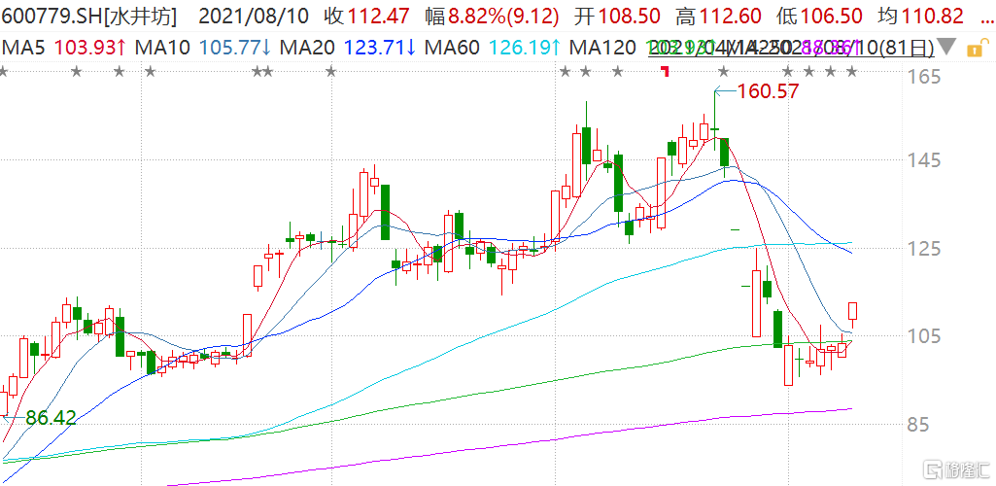Select the stock title 600779.SH[水井坊]
Image resolution: width=996 pixels, height=486 pixels.
[89, 17]
